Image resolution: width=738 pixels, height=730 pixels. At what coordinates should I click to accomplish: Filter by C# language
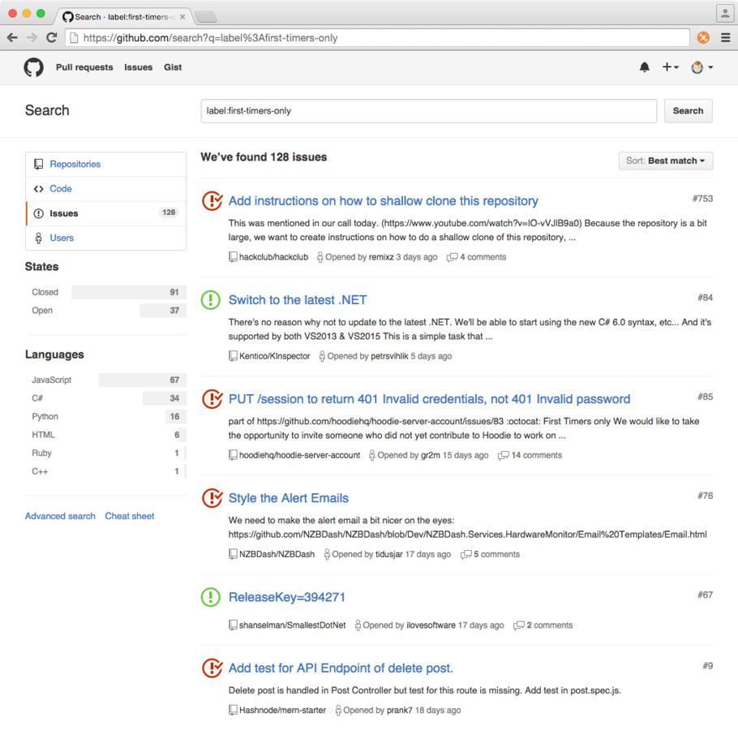(106, 398)
